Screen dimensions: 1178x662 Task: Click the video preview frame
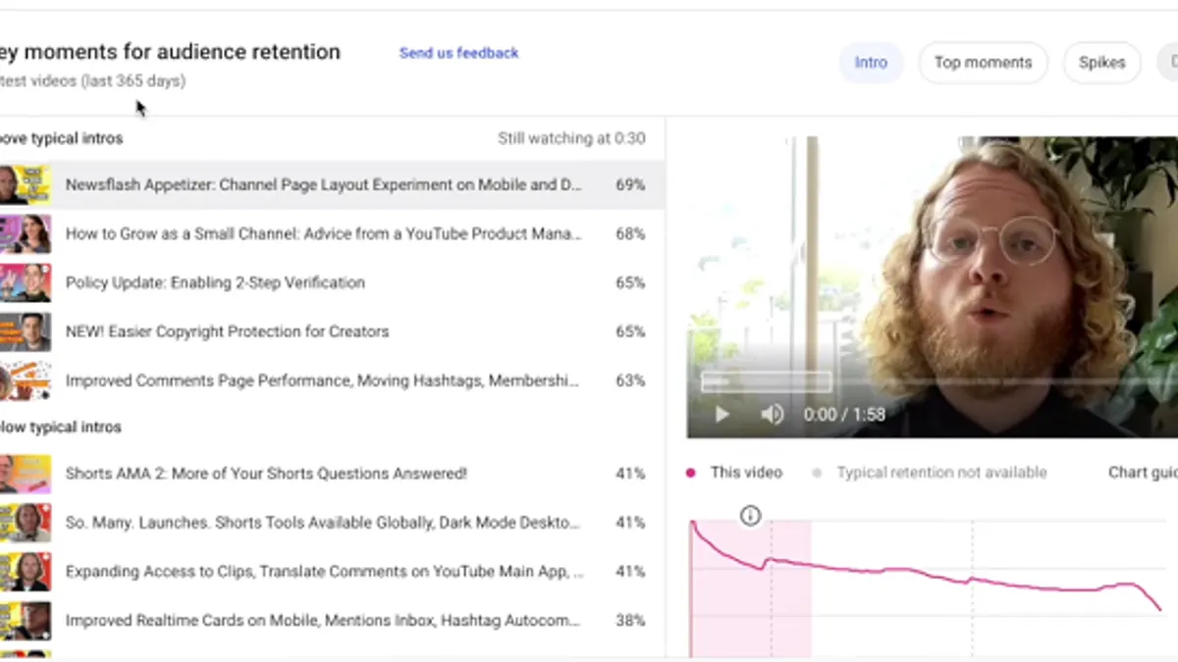(x=933, y=286)
